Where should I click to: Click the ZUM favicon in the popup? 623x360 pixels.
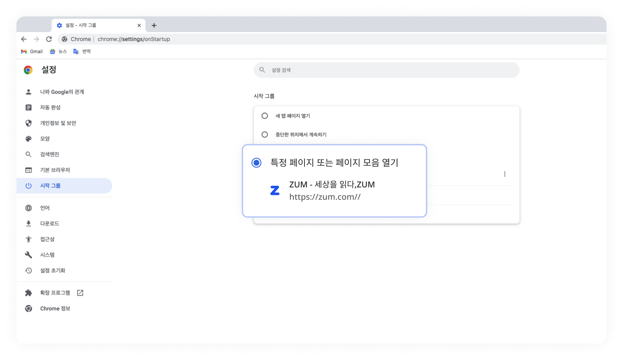click(x=275, y=190)
